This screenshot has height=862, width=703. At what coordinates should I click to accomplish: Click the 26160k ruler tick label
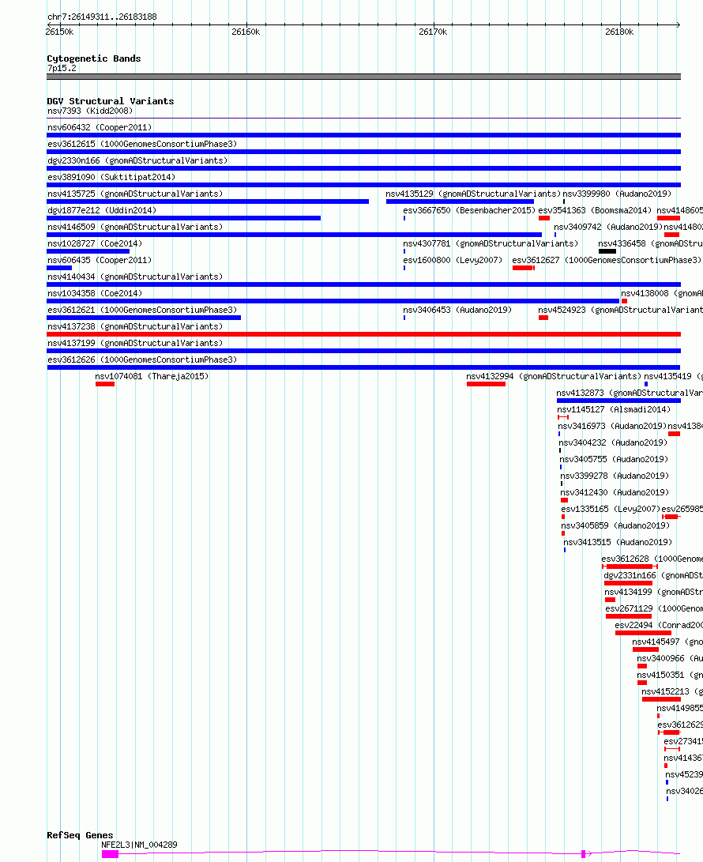pyautogui.click(x=246, y=32)
